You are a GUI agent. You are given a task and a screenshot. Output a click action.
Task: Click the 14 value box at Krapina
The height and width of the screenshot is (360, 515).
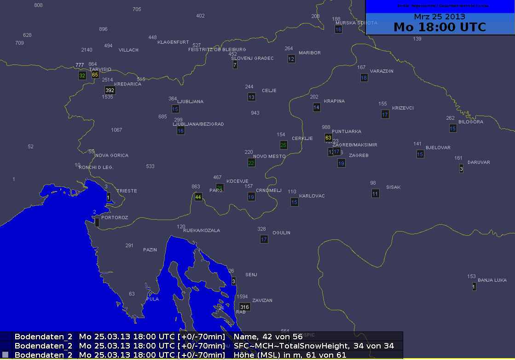coord(316,107)
